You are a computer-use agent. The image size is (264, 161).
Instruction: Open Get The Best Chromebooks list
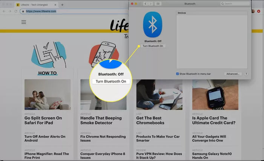[150, 120]
